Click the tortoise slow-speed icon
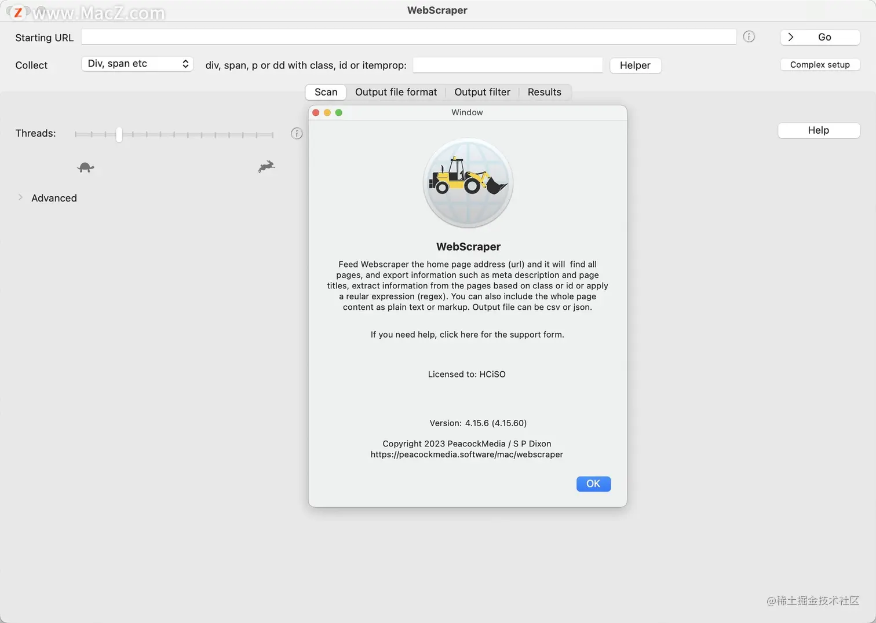The image size is (876, 623). (x=85, y=167)
